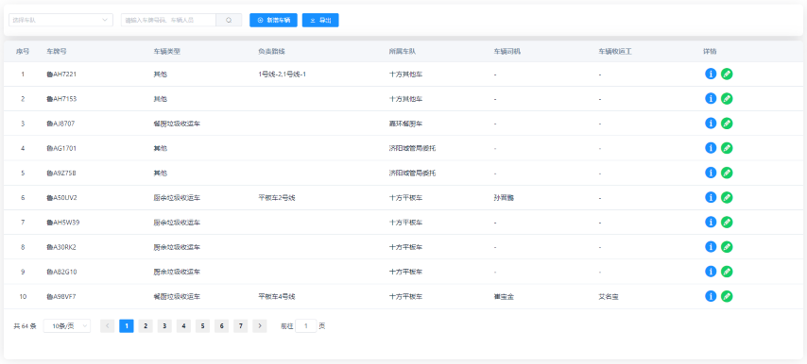Jump to pagination page 3

[x=164, y=325]
